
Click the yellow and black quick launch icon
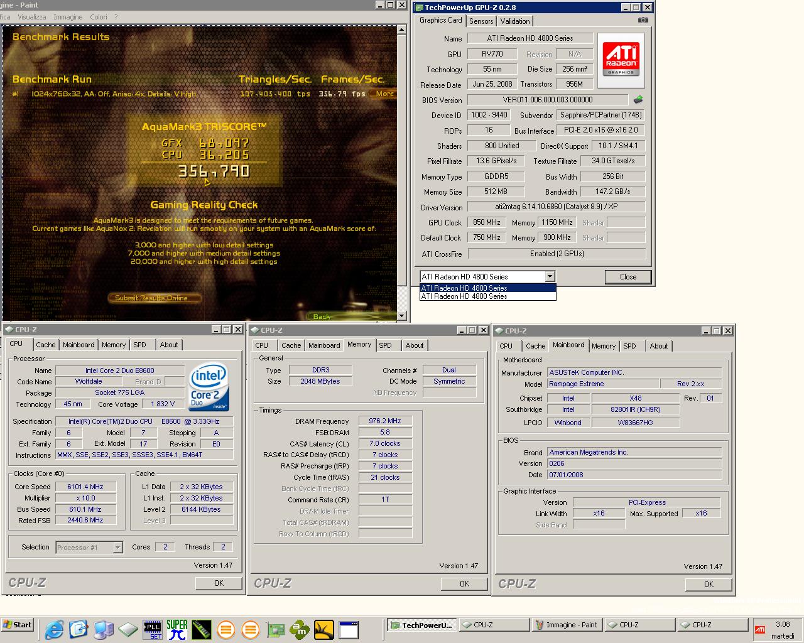(324, 629)
